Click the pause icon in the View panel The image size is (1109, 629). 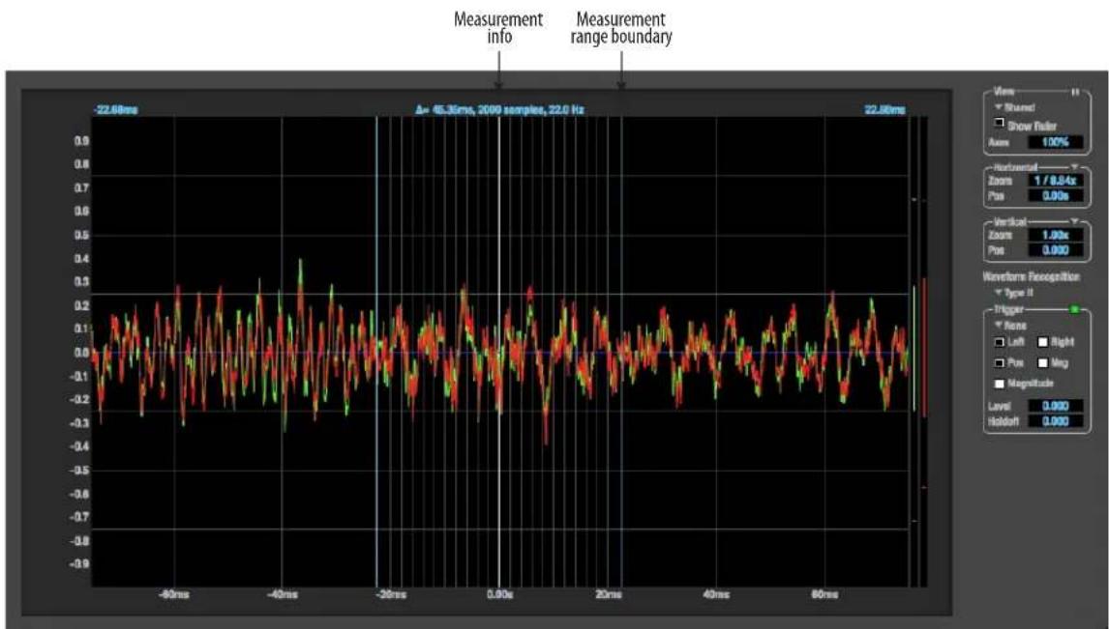coord(1075,92)
